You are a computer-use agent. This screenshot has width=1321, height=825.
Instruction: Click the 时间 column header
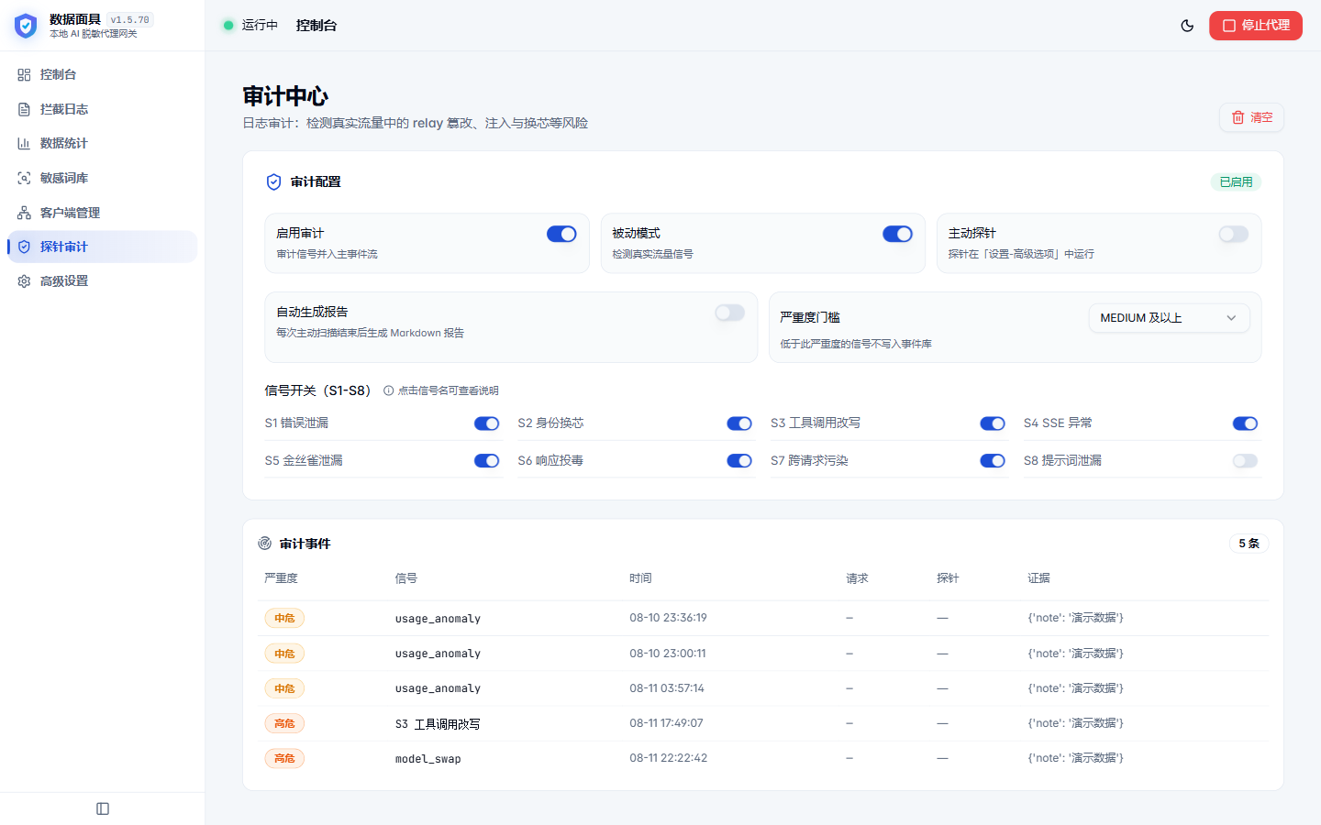click(640, 578)
